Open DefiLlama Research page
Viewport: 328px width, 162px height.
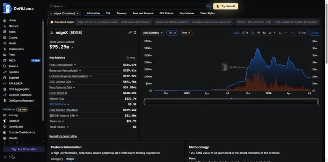tap(21, 101)
